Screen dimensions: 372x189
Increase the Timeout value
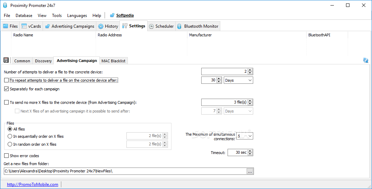click(x=250, y=151)
